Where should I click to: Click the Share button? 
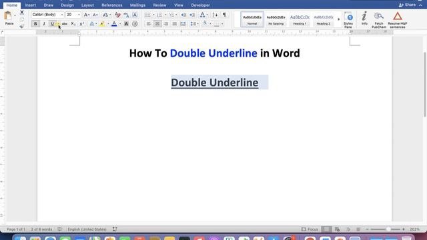[408, 5]
